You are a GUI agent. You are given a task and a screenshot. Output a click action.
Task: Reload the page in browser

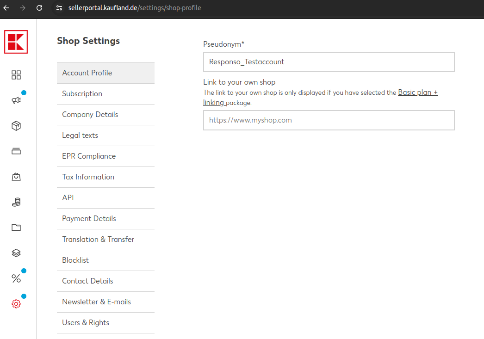pyautogui.click(x=39, y=8)
